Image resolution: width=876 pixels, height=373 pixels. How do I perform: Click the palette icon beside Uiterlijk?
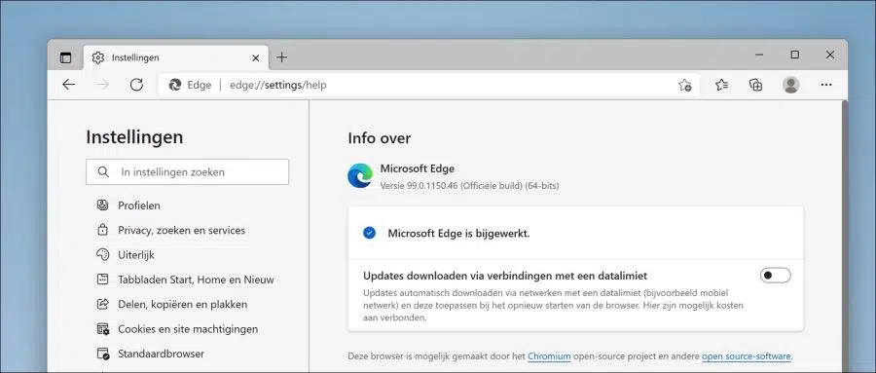103,254
